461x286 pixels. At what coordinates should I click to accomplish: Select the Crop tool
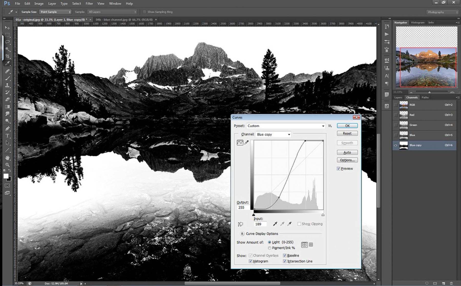[x=7, y=56]
